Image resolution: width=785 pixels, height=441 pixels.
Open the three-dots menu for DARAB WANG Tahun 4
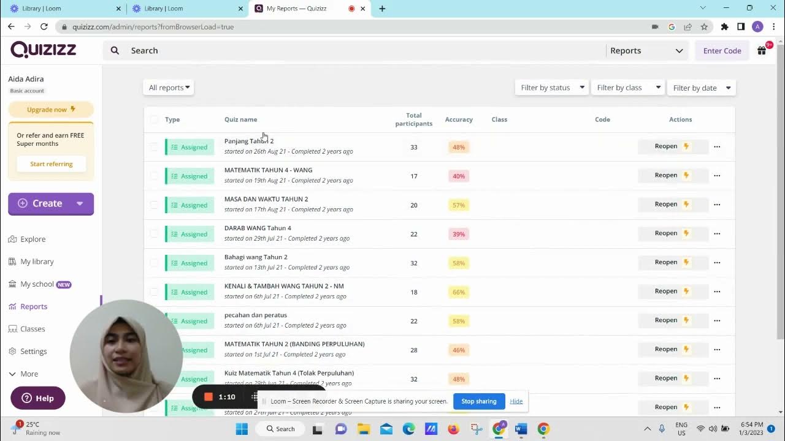click(x=717, y=233)
